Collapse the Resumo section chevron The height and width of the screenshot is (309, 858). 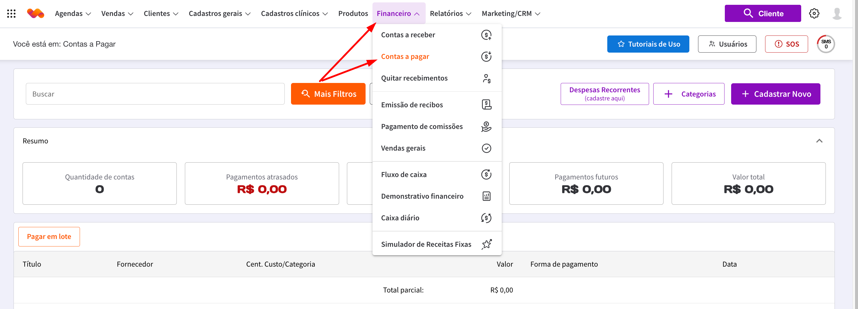tap(819, 141)
